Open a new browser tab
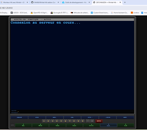The height and width of the screenshot is (130, 147). [125, 2]
